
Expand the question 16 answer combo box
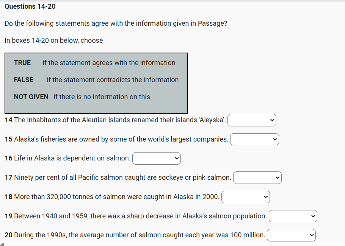[x=156, y=158]
